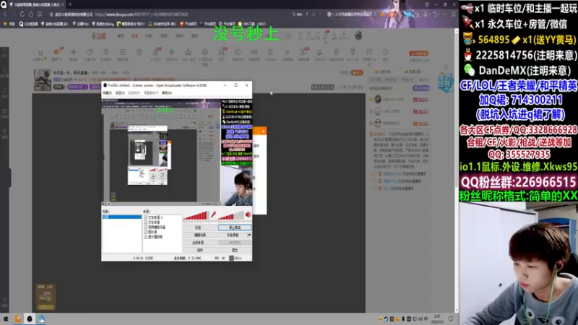Click the taskbar clock

(x=438, y=318)
